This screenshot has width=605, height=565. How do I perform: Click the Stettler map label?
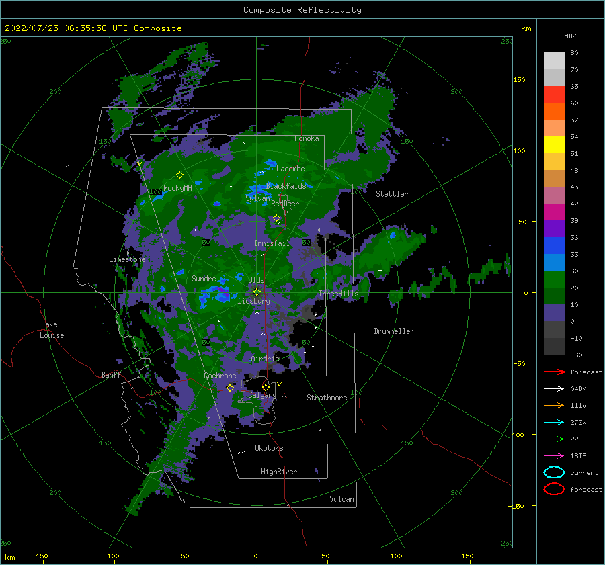coord(392,194)
